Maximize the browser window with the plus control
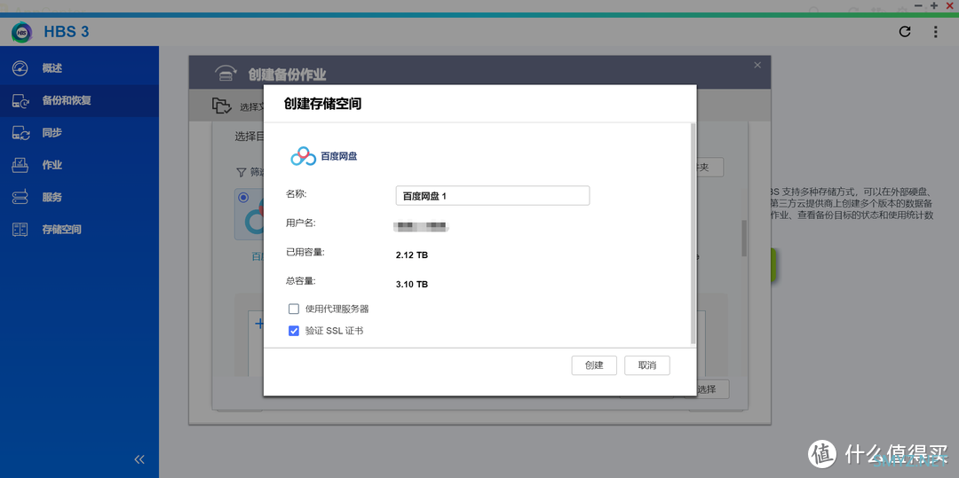Image resolution: width=959 pixels, height=478 pixels. coord(934,5)
